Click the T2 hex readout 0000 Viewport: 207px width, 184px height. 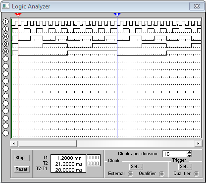94,164
